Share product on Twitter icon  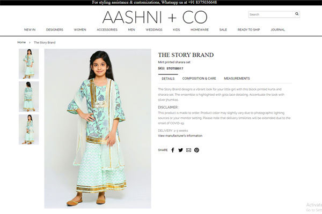click(180, 150)
